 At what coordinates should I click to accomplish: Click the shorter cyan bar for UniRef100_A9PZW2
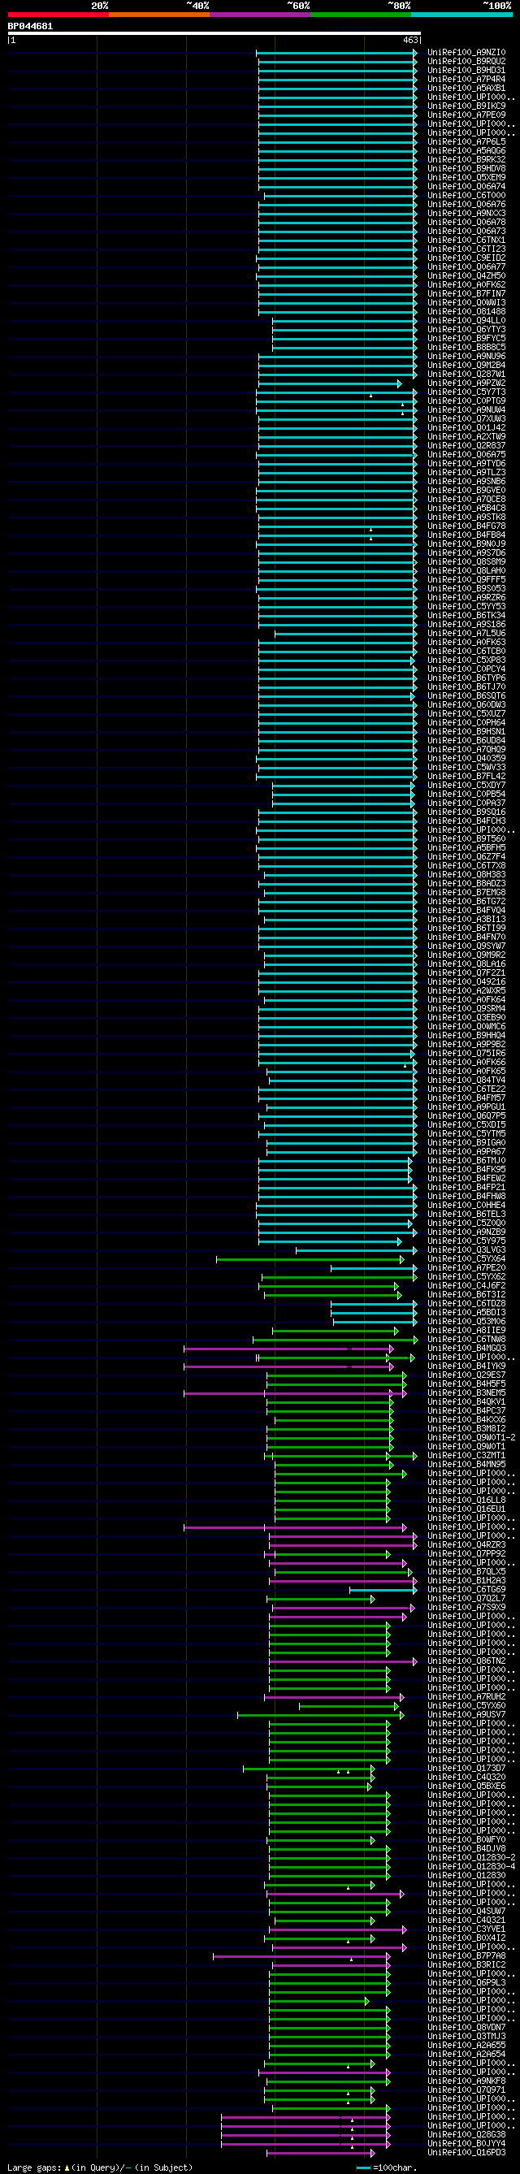click(x=330, y=383)
